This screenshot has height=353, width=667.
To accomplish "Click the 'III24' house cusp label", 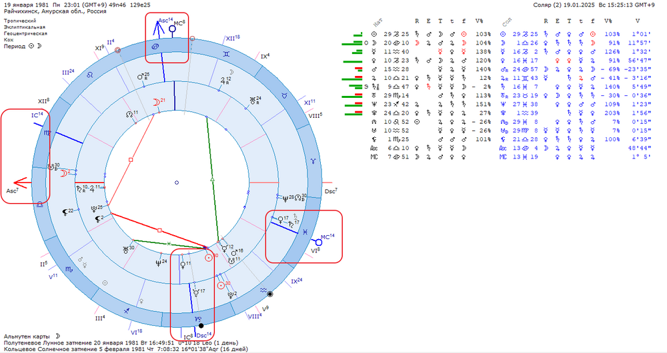I will point(69,72).
